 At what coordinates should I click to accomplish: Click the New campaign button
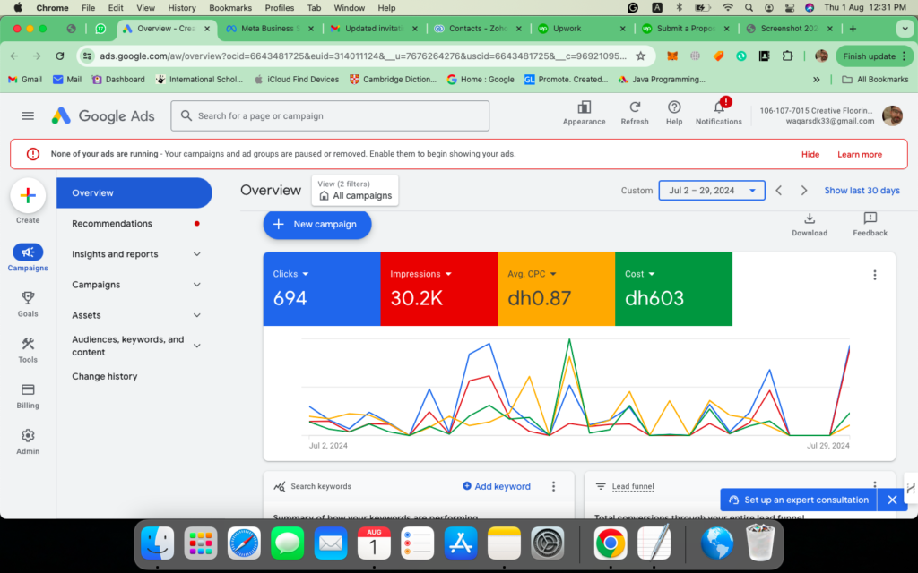pos(316,225)
